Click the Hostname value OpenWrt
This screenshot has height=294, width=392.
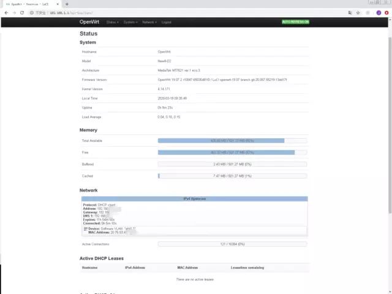(x=164, y=52)
